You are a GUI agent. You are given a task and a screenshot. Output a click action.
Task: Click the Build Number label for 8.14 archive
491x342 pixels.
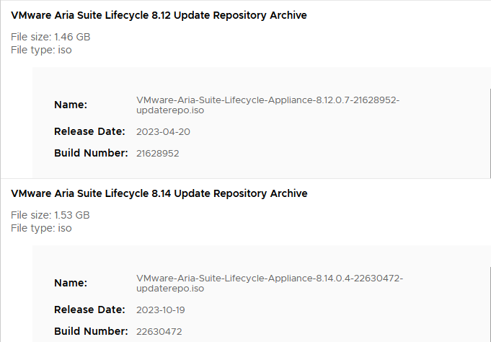click(x=91, y=331)
